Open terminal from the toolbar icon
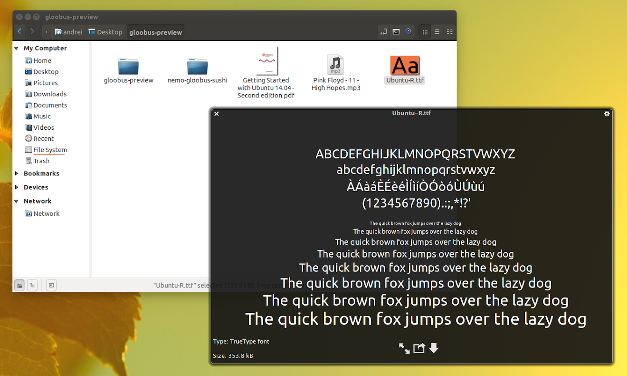627x376 pixels. coord(396,32)
